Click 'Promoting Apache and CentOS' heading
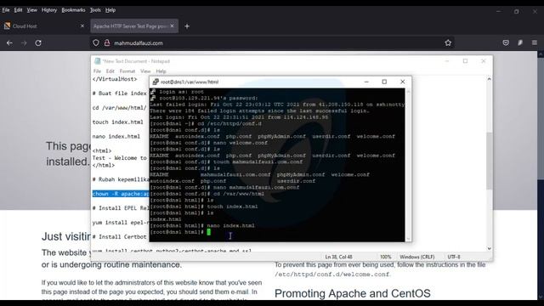 353,293
